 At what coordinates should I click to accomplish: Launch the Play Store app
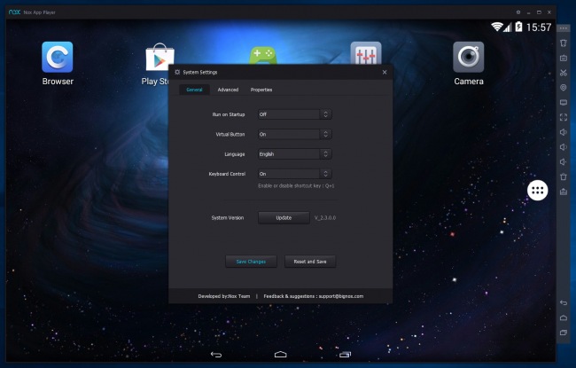coord(160,58)
